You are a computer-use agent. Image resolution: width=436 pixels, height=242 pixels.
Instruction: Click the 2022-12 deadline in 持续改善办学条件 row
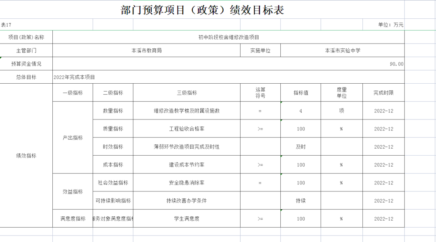[x=383, y=201]
